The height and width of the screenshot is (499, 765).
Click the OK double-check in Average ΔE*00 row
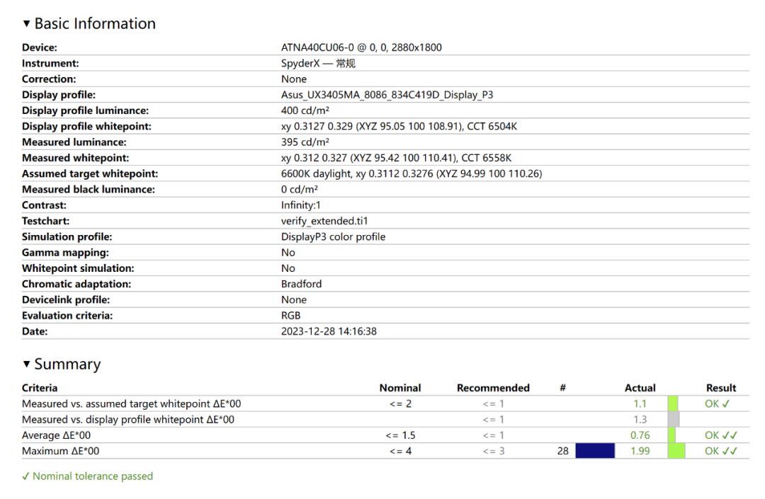(x=721, y=435)
